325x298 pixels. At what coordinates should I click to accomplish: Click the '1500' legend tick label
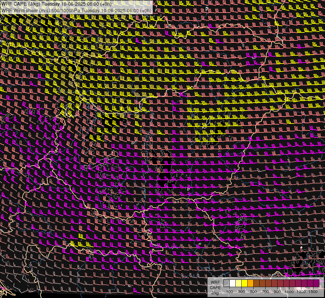click(313, 292)
